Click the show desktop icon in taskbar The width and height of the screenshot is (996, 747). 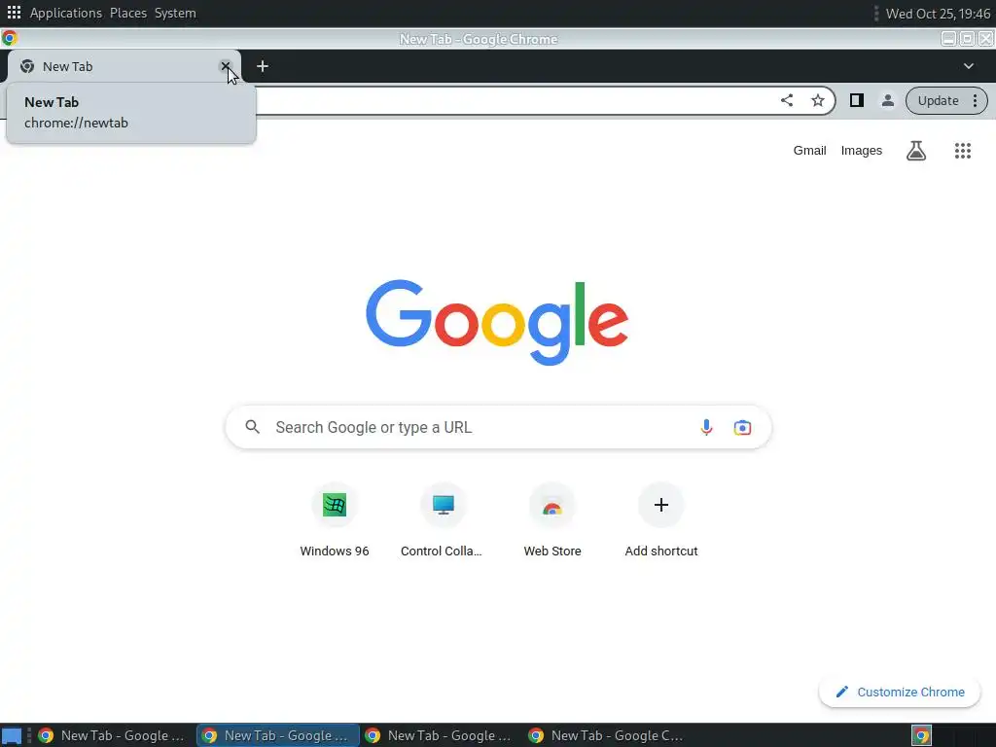12,735
